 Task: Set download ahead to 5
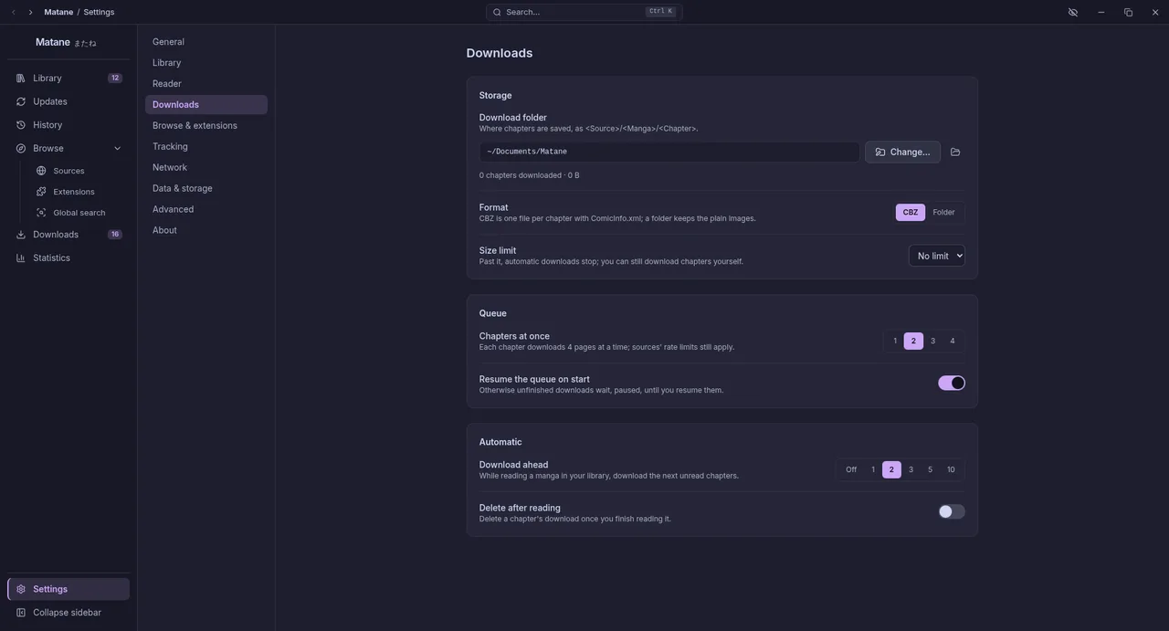coord(931,470)
